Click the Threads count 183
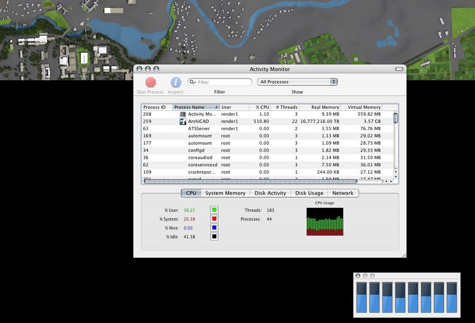Viewport: 475px width, 323px height. click(270, 210)
